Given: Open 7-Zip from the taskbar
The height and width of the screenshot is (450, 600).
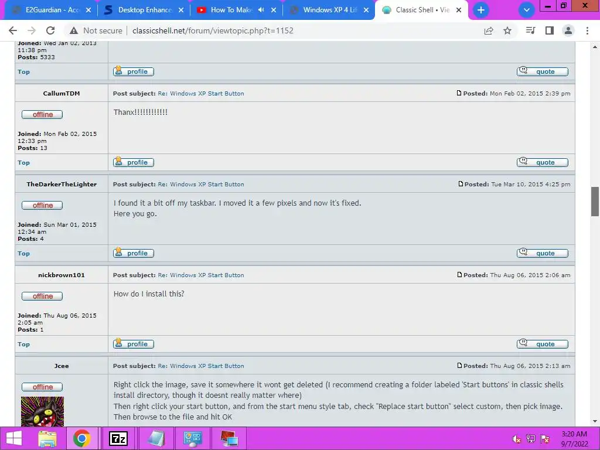Looking at the screenshot, I should click(x=118, y=438).
